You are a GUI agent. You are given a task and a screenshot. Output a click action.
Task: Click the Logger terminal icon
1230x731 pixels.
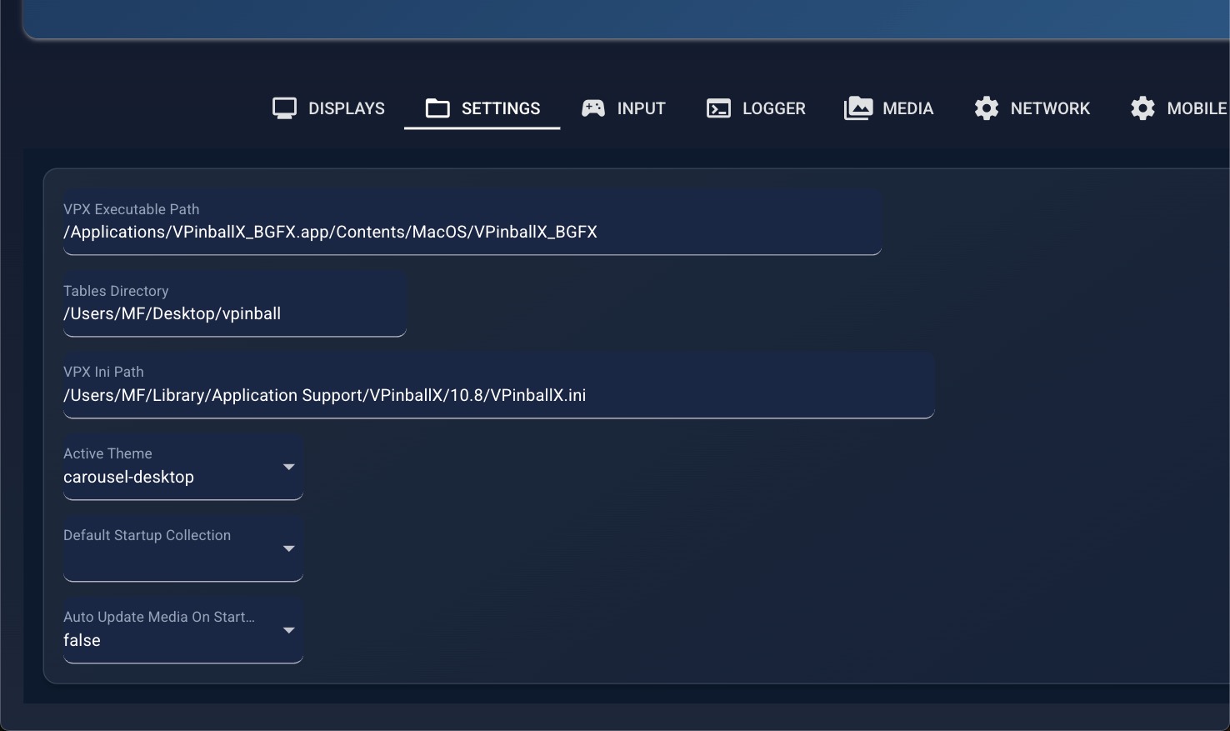coord(717,108)
